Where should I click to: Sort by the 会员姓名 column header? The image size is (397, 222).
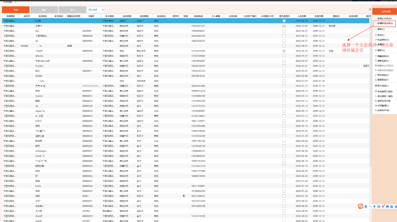tap(43, 16)
